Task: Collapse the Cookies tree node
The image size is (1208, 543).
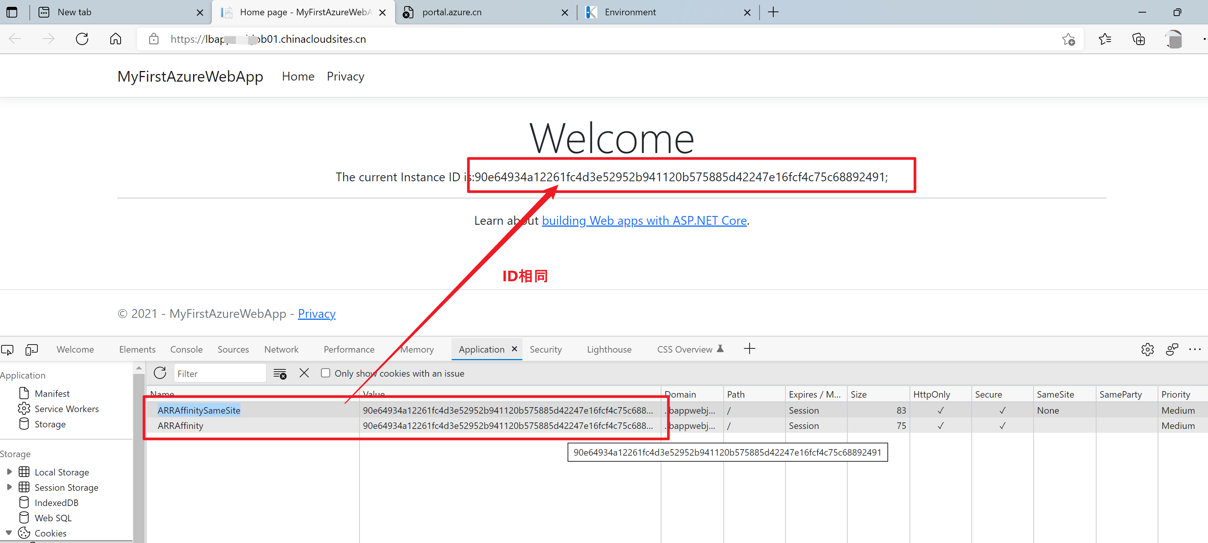Action: (x=9, y=533)
